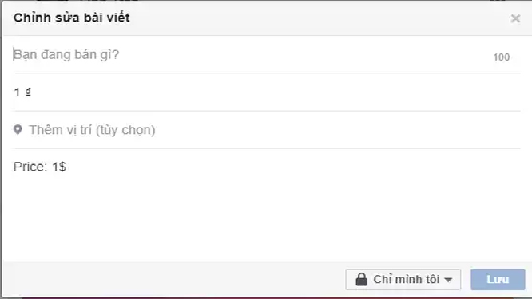
Task: Click the location pin icon
Action: (18, 130)
